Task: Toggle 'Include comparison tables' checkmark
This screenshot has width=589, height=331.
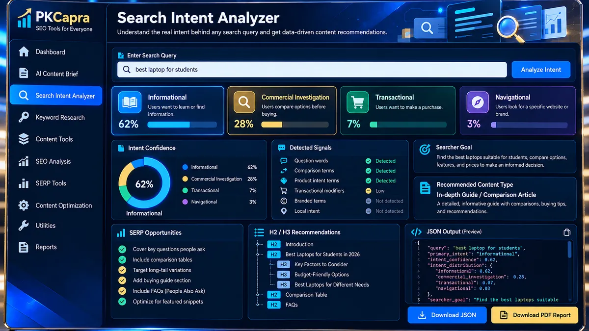Action: click(122, 259)
